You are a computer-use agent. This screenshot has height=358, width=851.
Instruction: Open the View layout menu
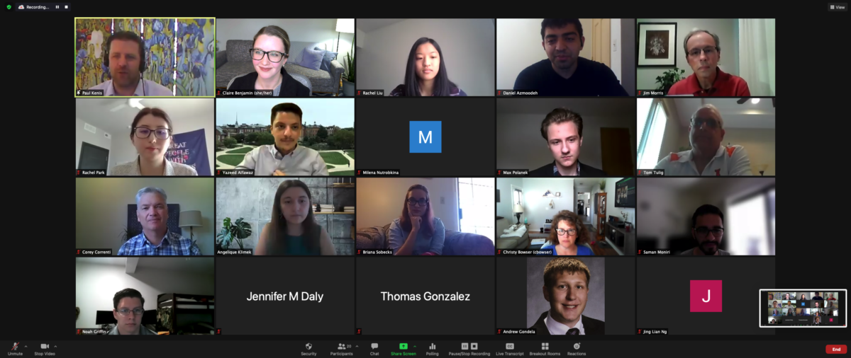tap(838, 7)
